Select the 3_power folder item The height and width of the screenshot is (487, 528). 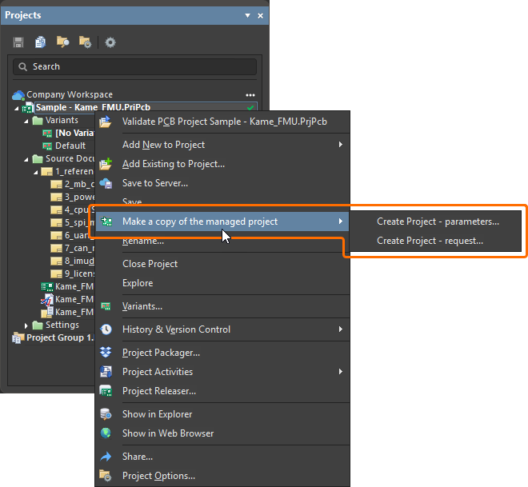point(79,197)
